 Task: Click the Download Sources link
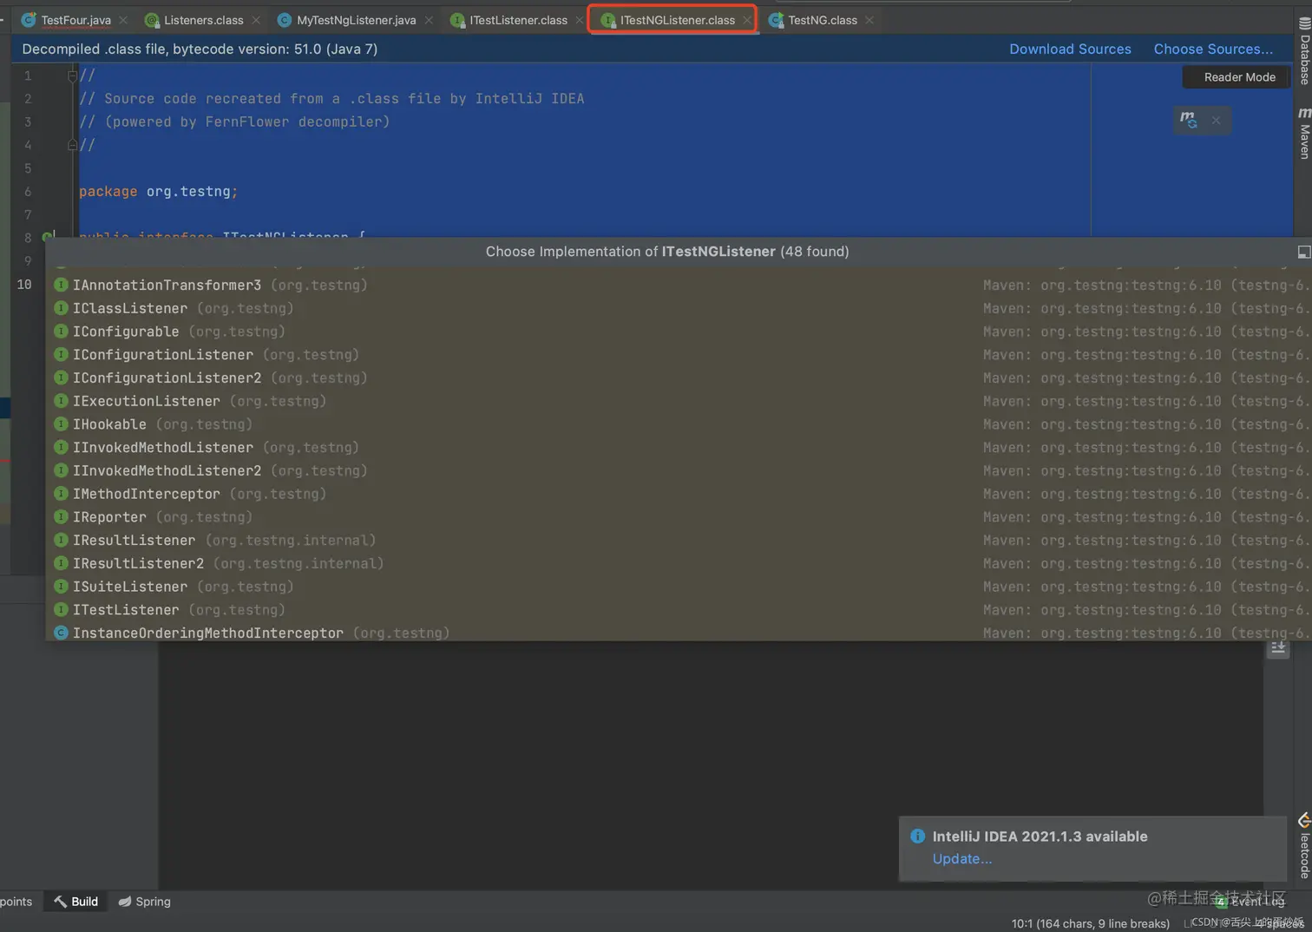[1070, 49]
